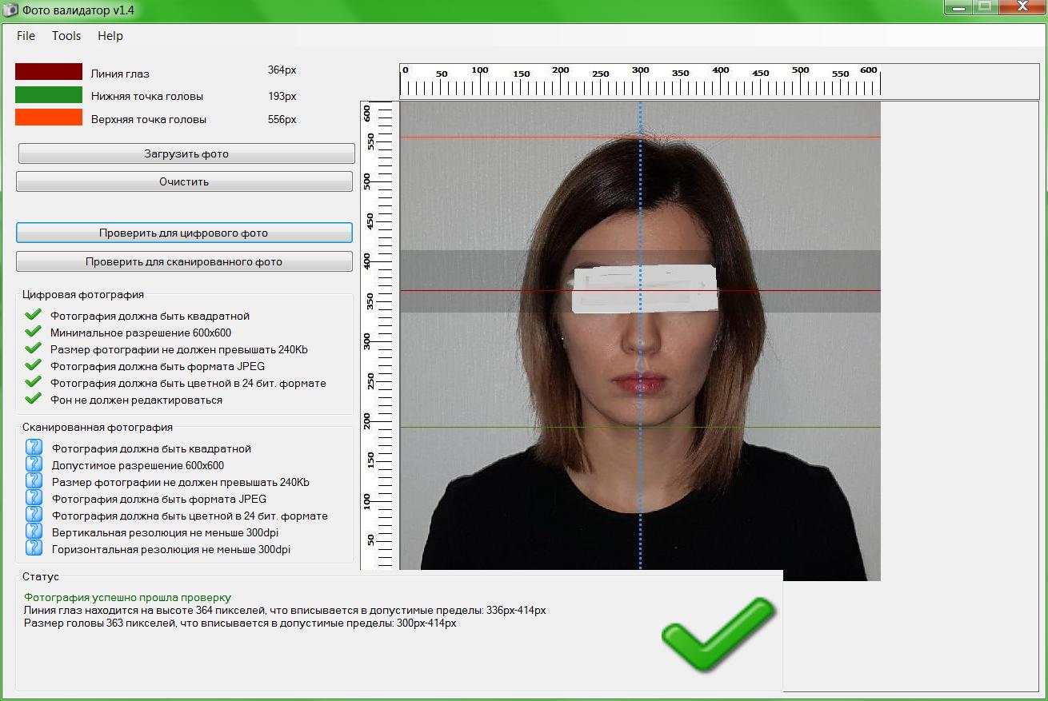Click text Горизонтальная резолюция не меньше 300dpi
This screenshot has height=701, width=1048.
coord(171,549)
